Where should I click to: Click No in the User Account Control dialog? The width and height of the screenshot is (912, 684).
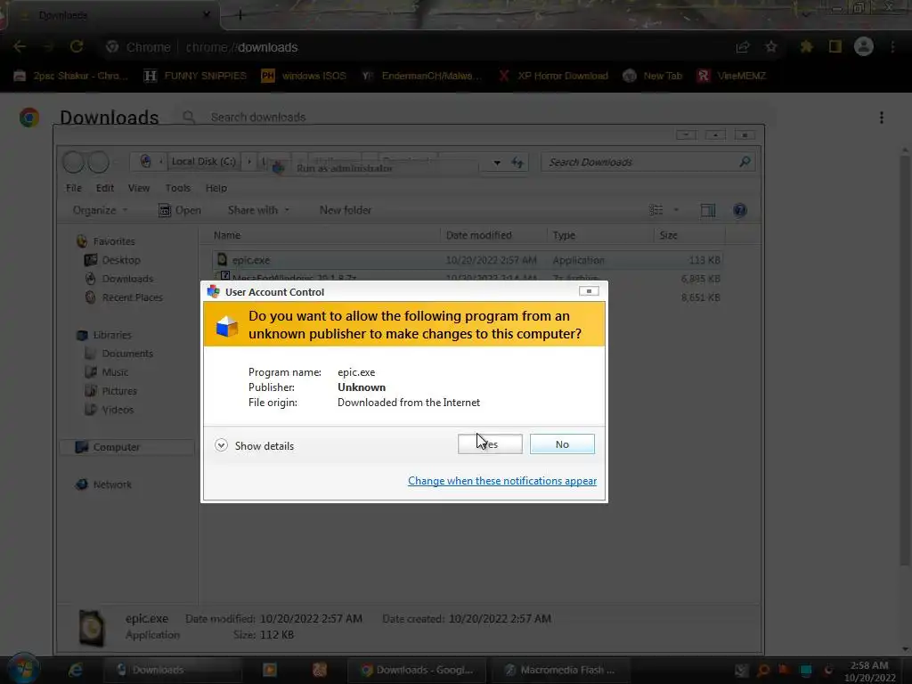(562, 444)
